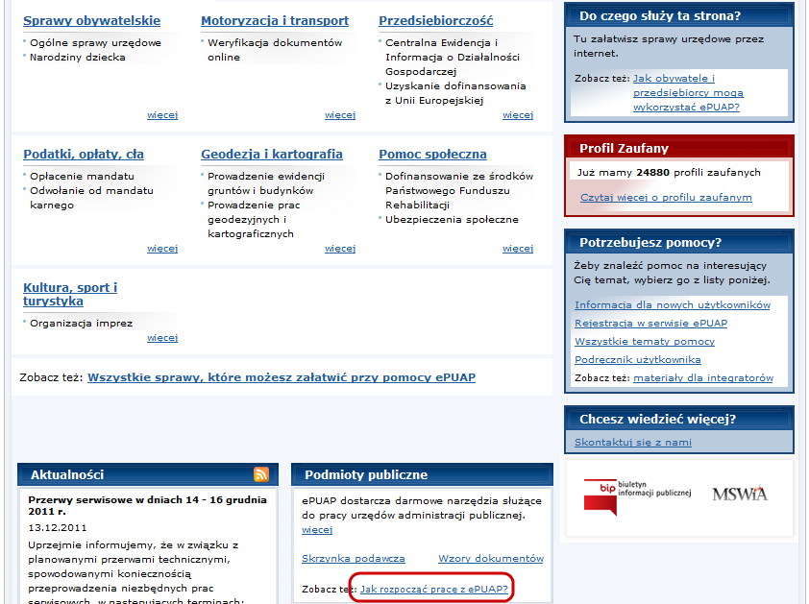Open the Sprawy obywatelskie category
809x604 pixels.
(92, 20)
